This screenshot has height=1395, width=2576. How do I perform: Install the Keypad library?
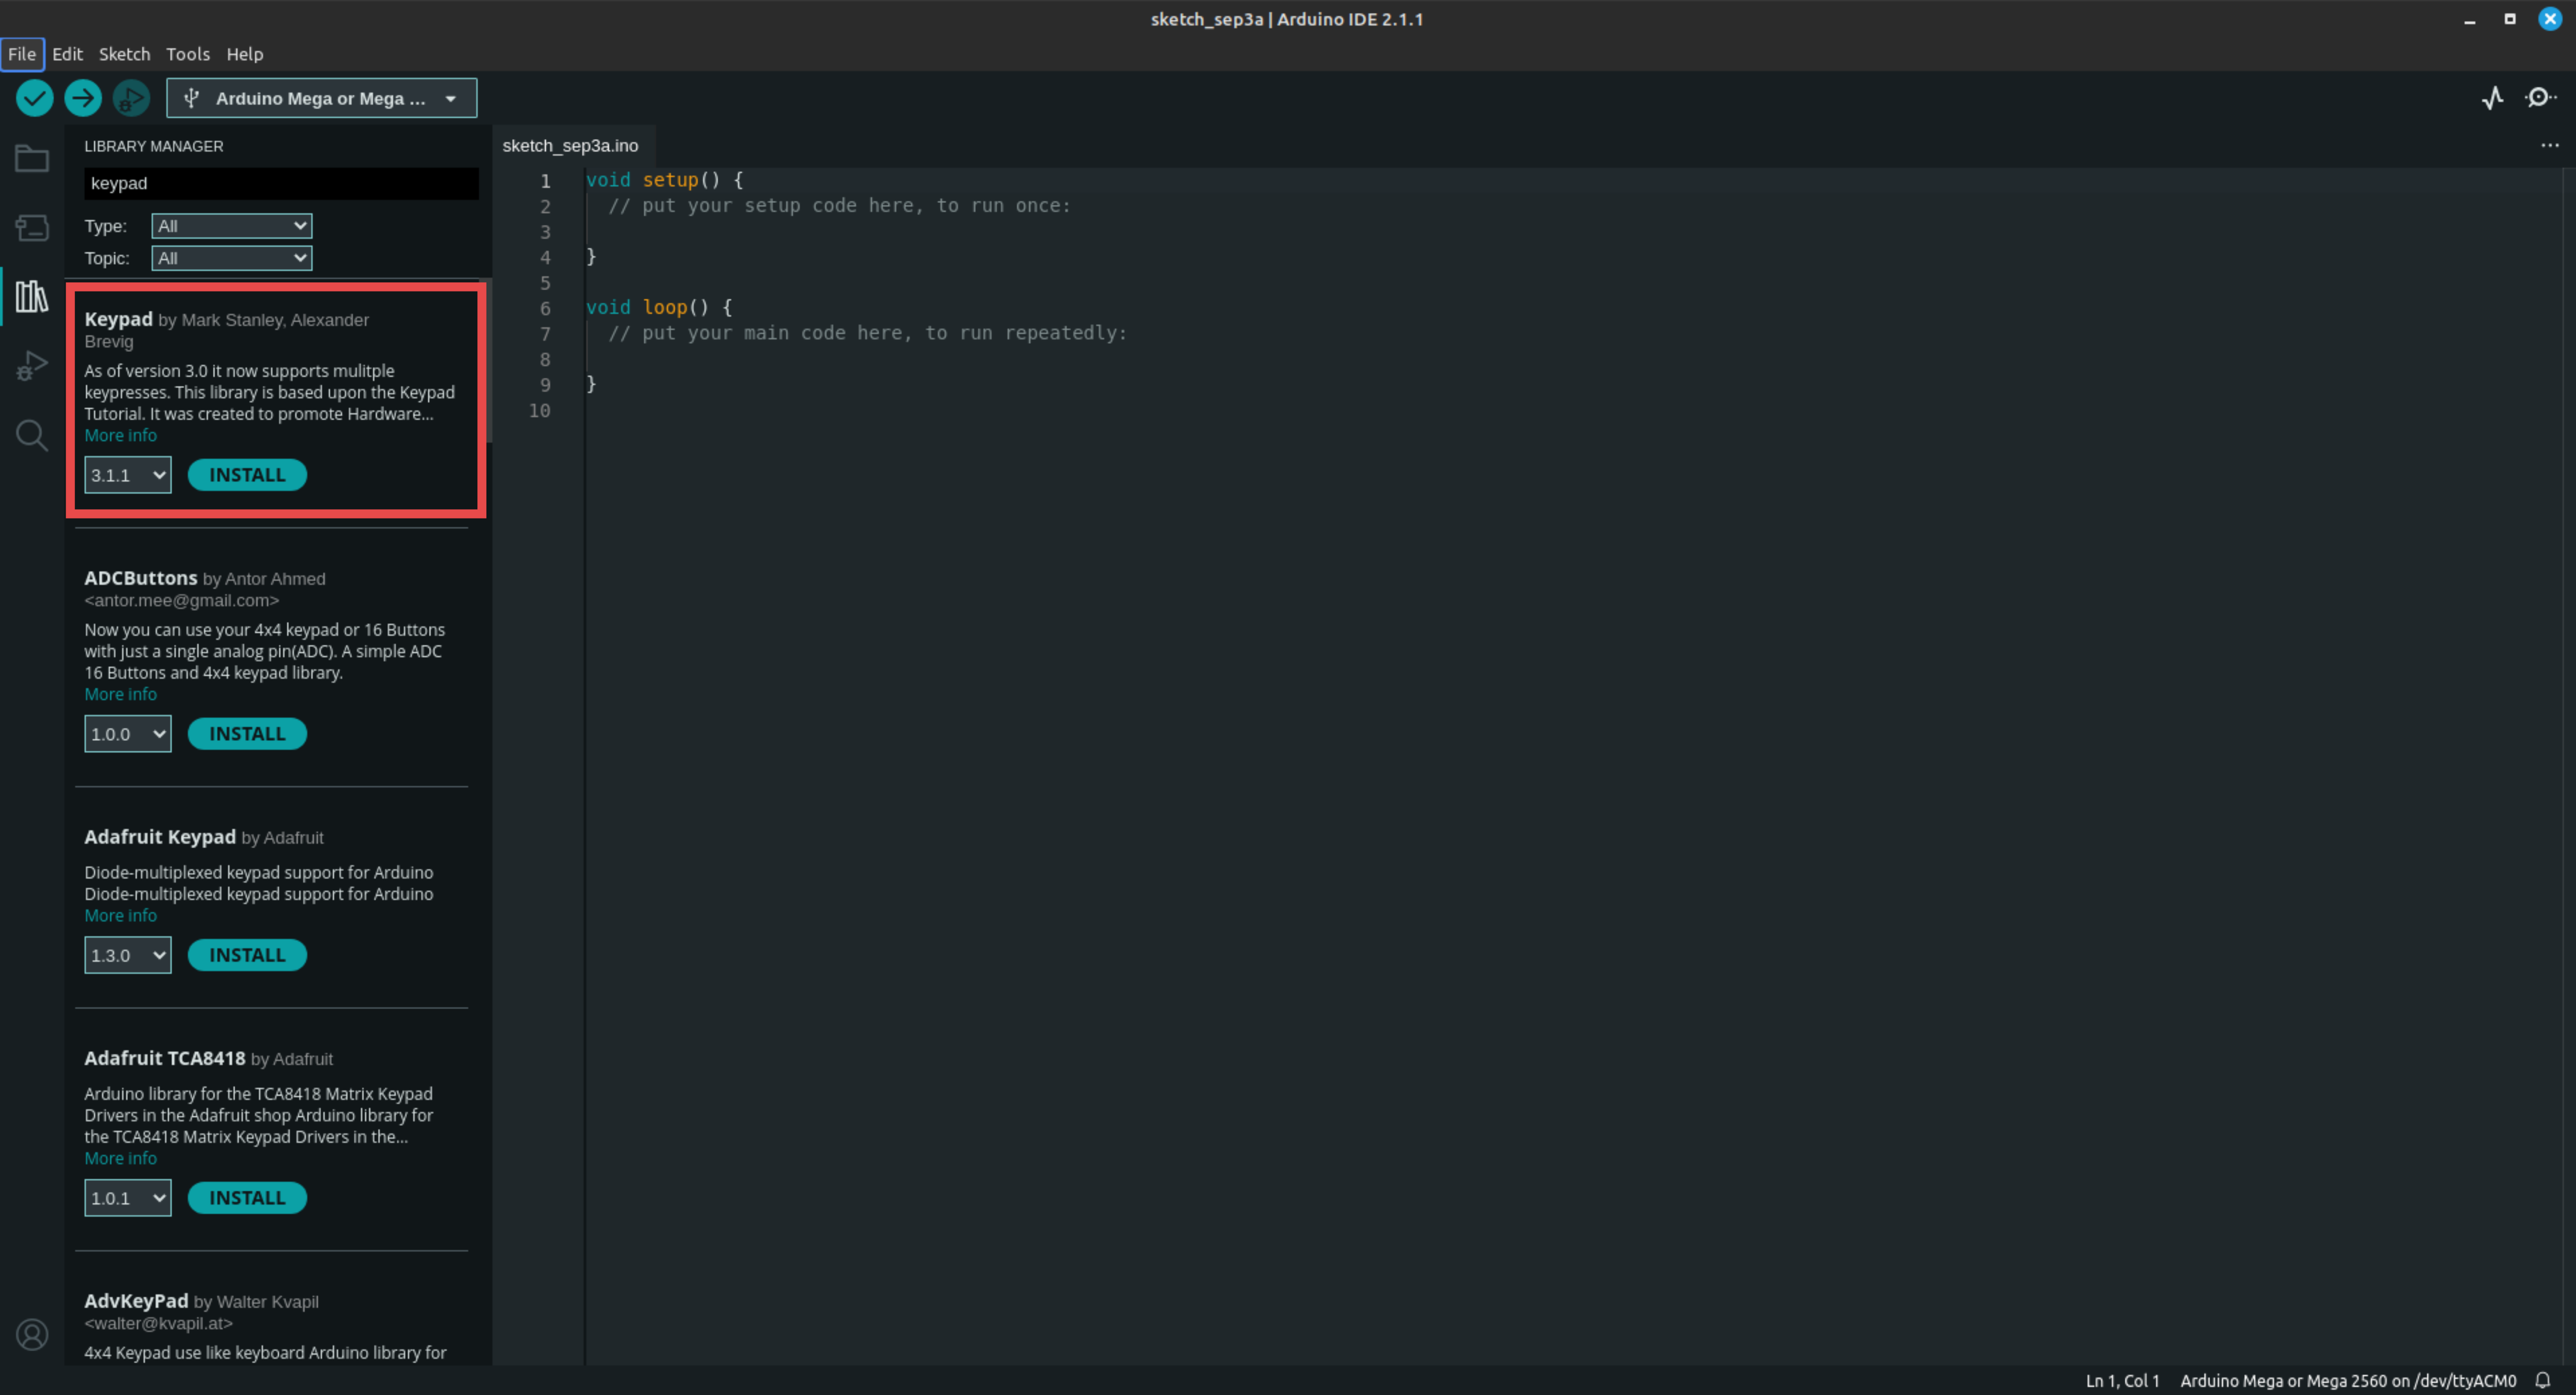pos(247,475)
